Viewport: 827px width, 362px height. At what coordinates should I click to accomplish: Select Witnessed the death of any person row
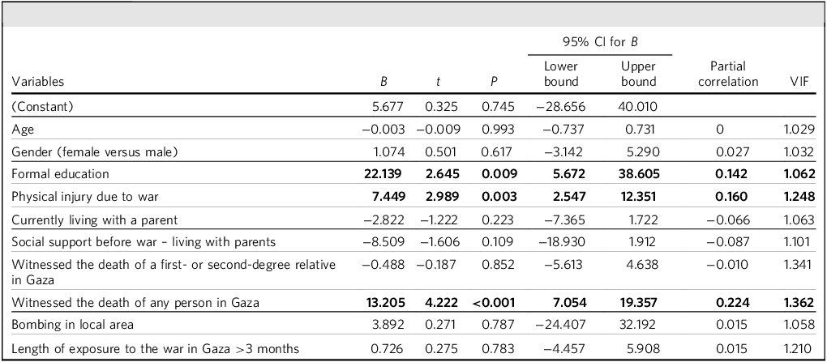(x=130, y=303)
